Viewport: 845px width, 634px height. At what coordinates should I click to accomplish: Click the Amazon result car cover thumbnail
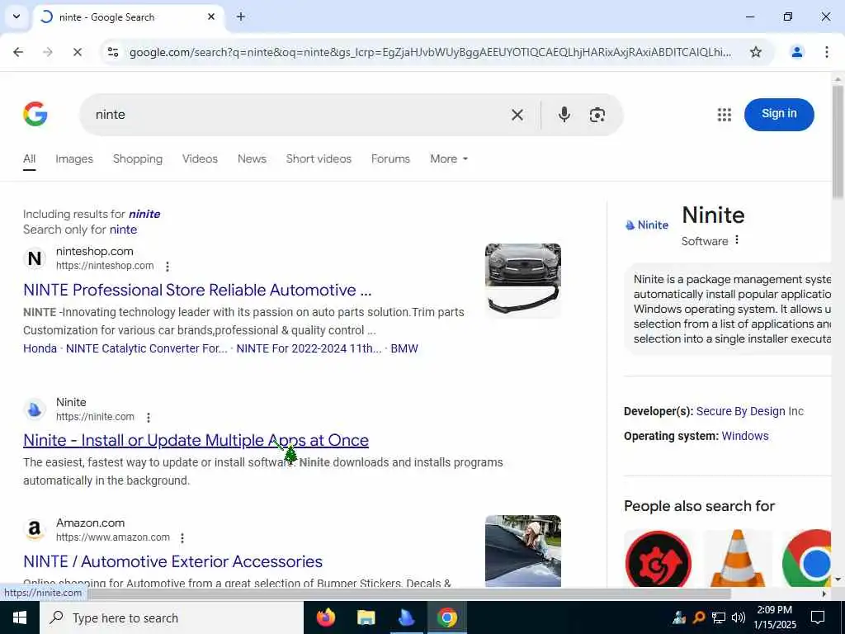[x=522, y=551]
